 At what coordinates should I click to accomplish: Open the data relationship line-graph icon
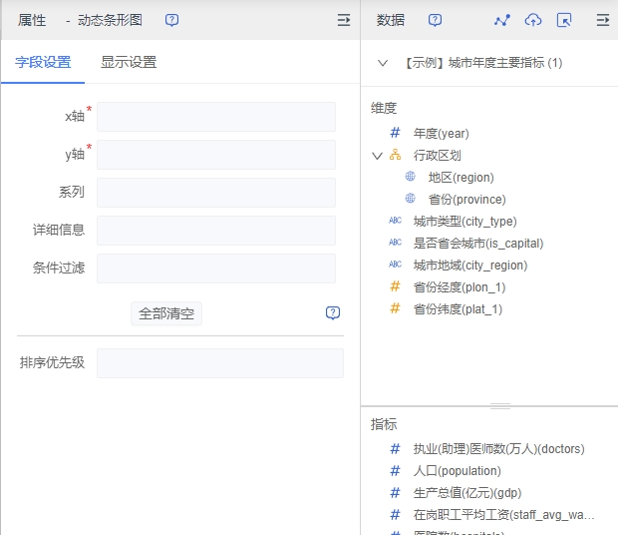pyautogui.click(x=502, y=20)
